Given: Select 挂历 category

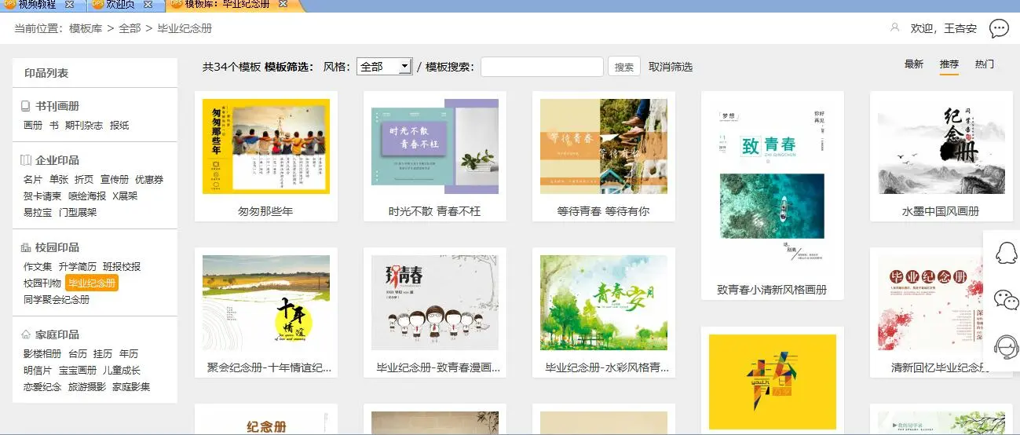Looking at the screenshot, I should (x=103, y=354).
